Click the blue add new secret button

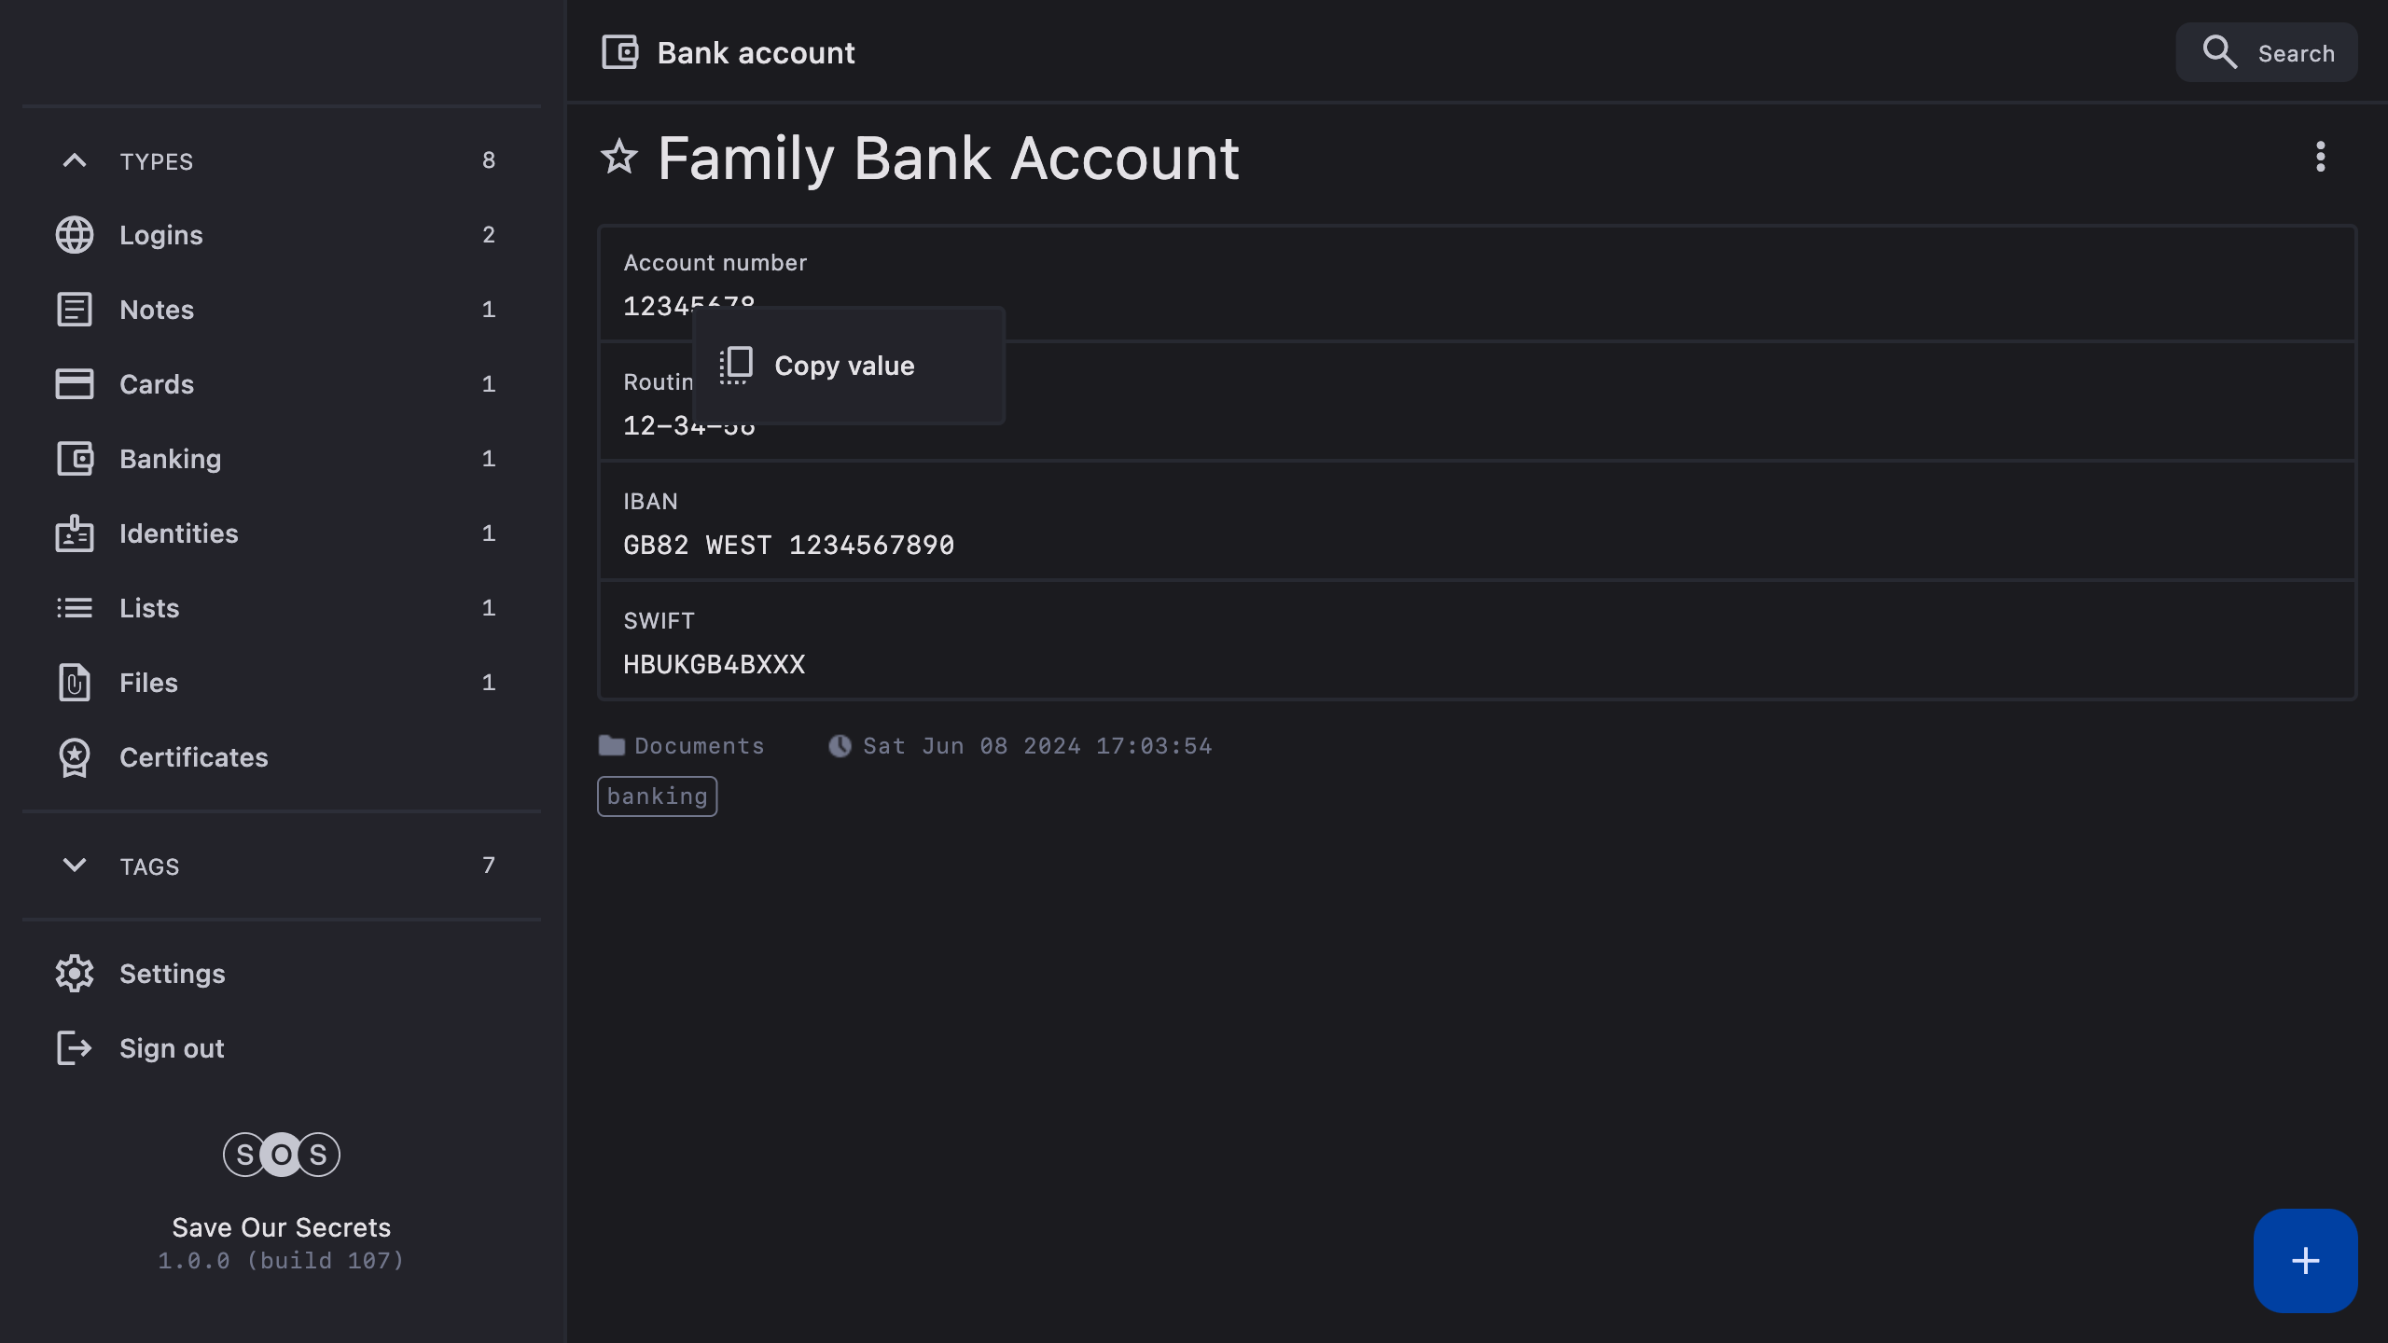[2305, 1261]
